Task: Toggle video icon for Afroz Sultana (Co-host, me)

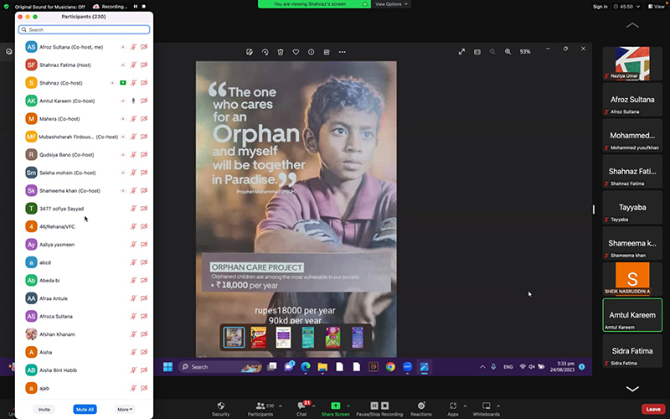Action: click(144, 47)
